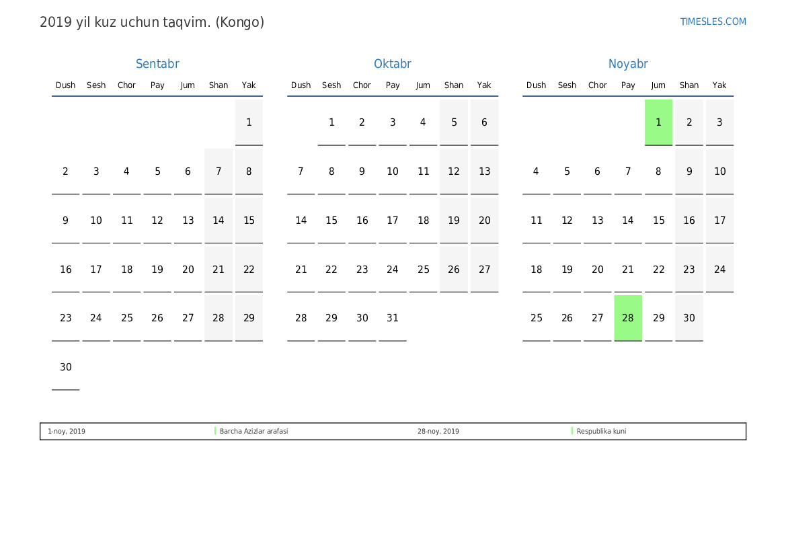This screenshot has width=786, height=556.
Task: Click the green highlighted November 28 cell
Action: (x=628, y=318)
